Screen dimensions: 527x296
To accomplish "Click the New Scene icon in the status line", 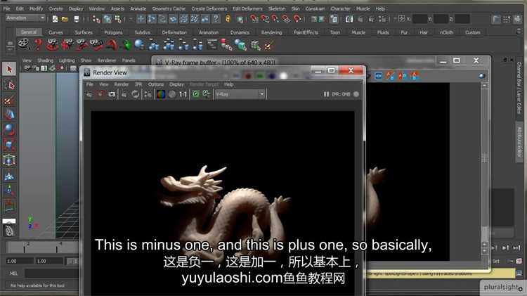I will pyautogui.click(x=55, y=19).
